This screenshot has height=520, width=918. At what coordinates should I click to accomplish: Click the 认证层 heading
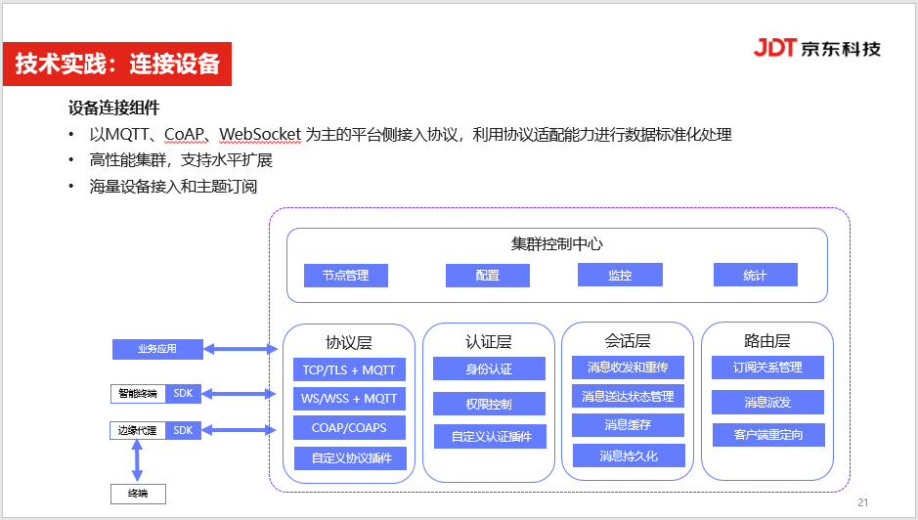[x=488, y=341]
